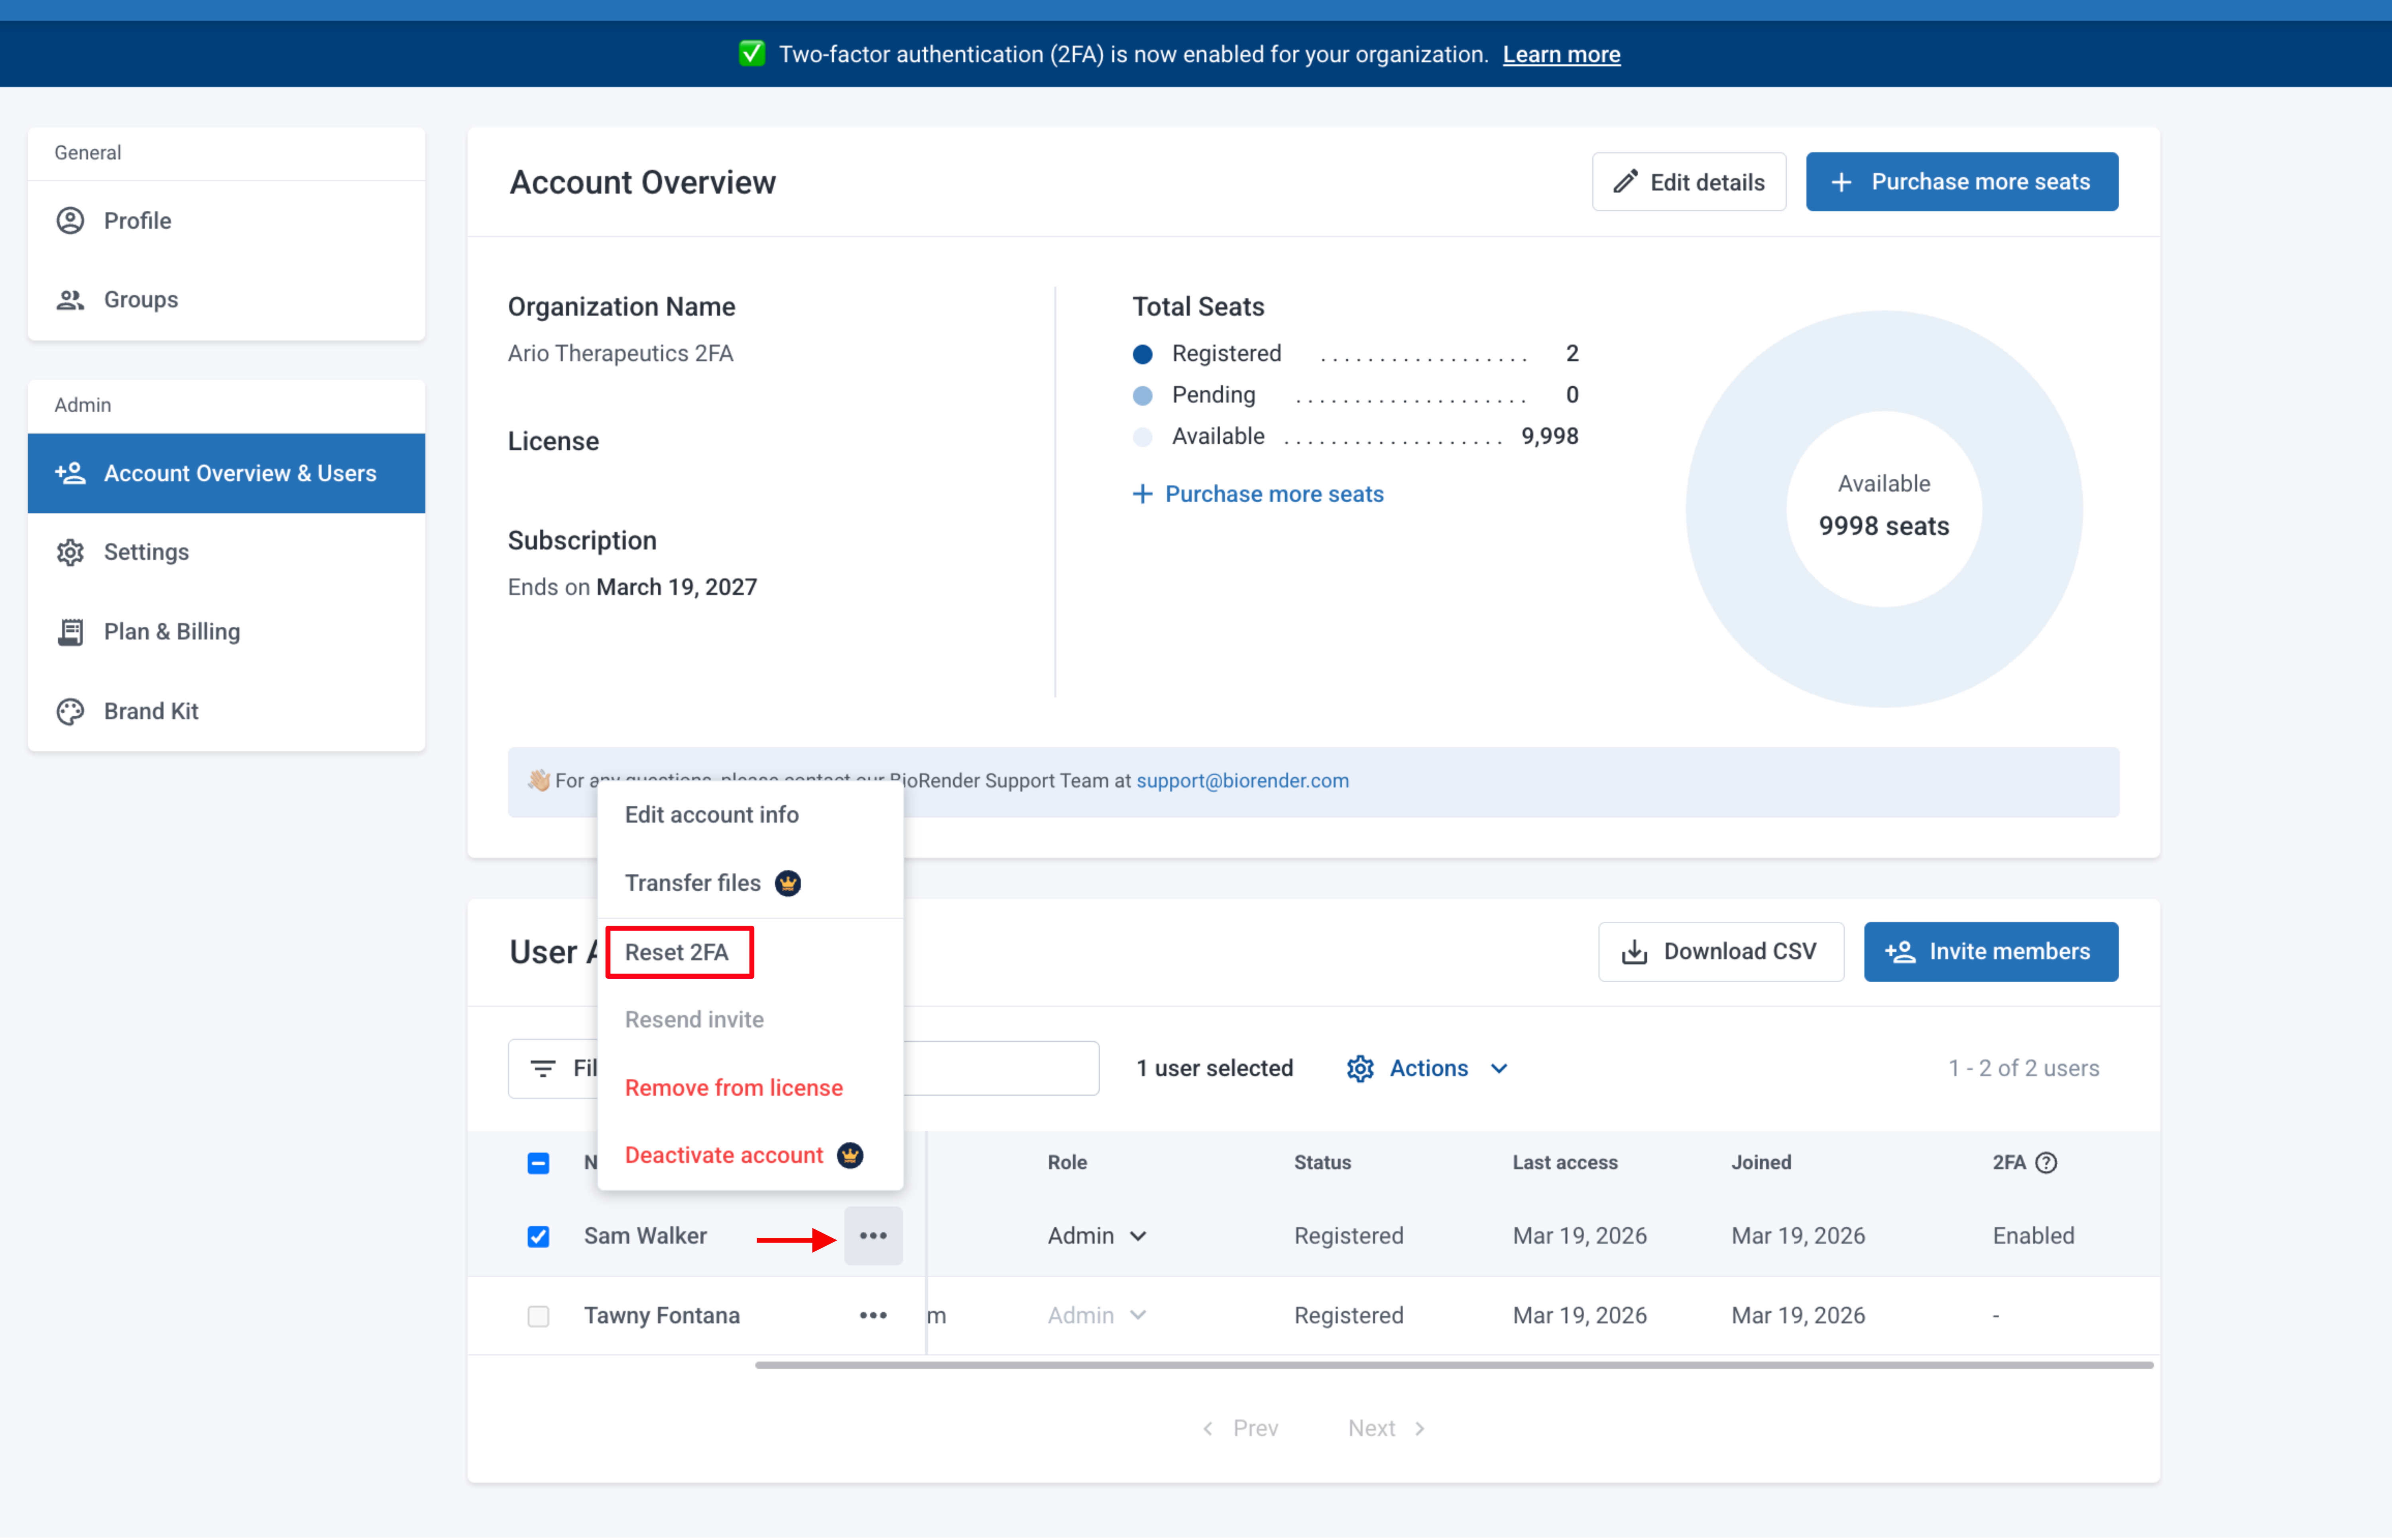This screenshot has height=1540, width=2392.
Task: Open Brand Kit palette icon
Action: 70,711
